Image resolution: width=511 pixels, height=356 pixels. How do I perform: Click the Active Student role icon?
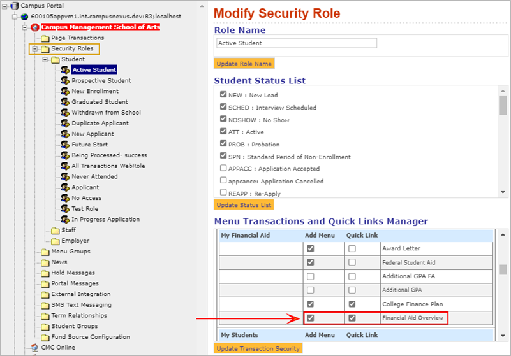click(65, 69)
